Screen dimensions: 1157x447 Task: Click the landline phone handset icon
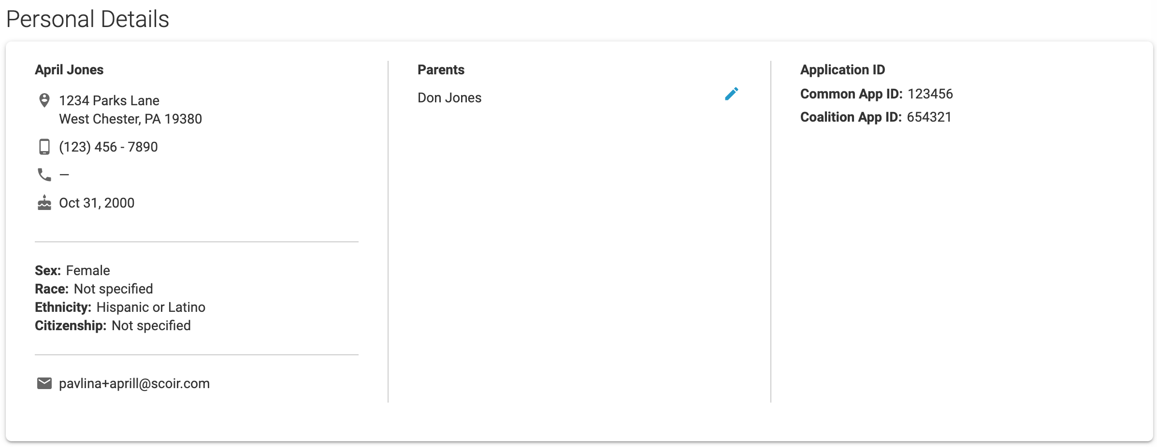pos(44,174)
